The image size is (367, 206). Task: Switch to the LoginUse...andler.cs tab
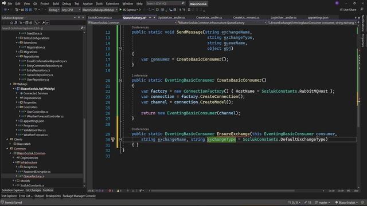tap(283, 18)
